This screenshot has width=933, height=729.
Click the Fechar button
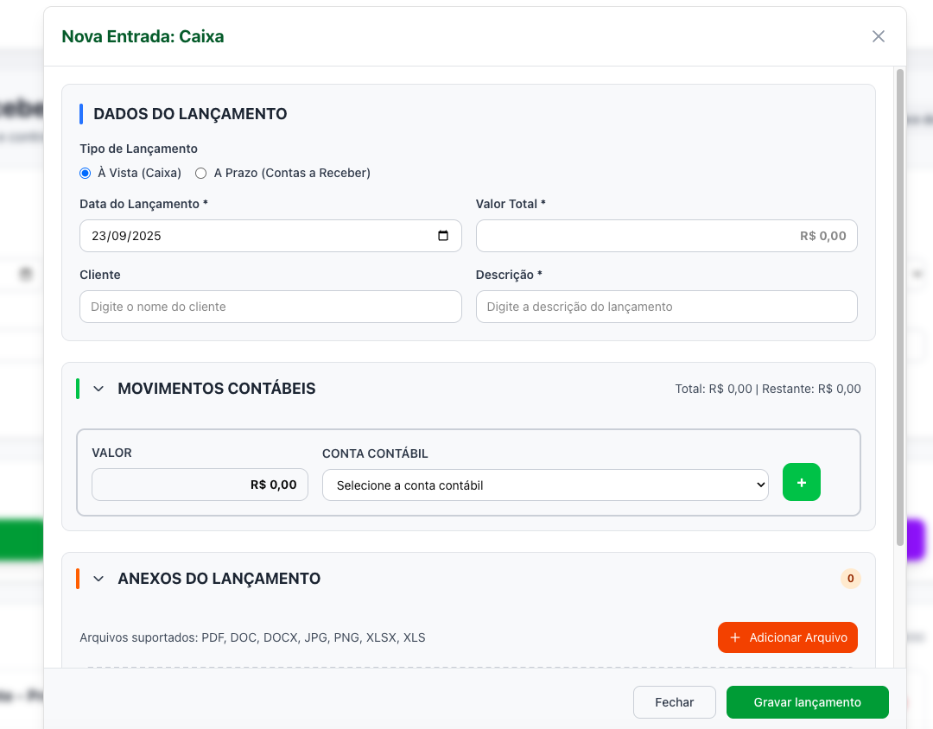point(674,702)
